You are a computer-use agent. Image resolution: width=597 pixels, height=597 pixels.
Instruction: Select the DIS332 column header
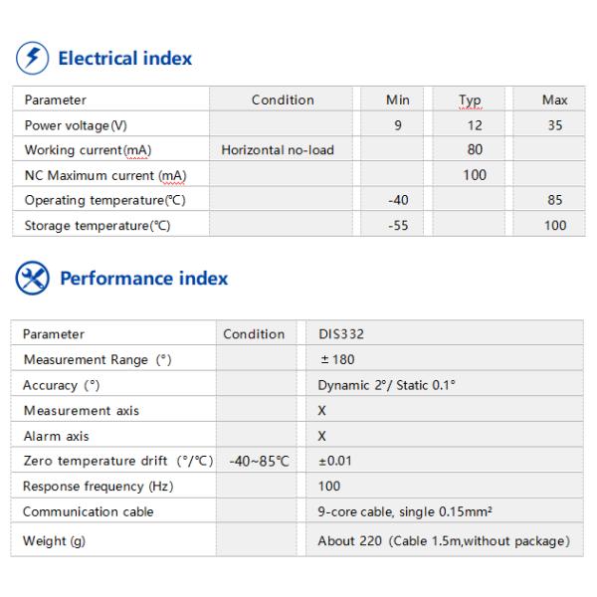click(x=341, y=334)
